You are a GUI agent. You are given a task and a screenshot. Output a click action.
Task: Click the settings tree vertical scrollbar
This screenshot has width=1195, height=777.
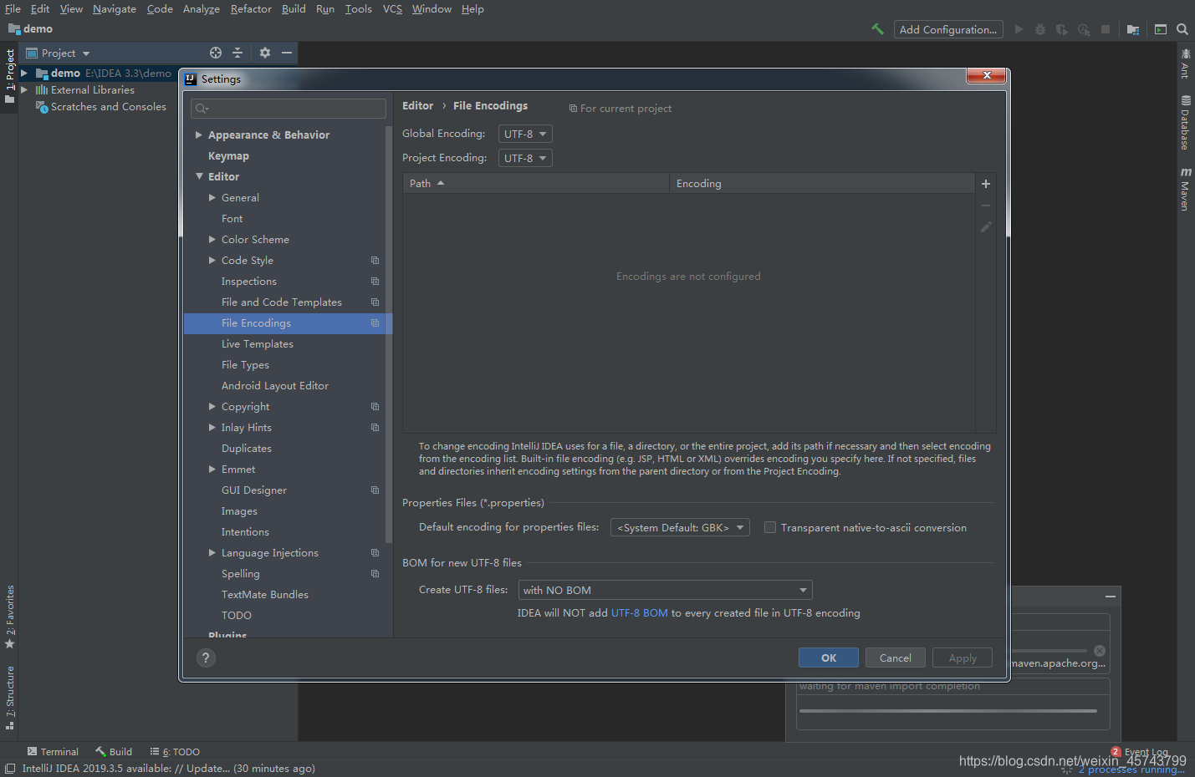click(389, 334)
